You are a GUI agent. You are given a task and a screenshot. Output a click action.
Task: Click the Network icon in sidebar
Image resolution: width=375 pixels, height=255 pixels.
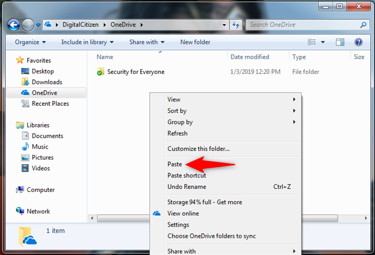[x=20, y=211]
